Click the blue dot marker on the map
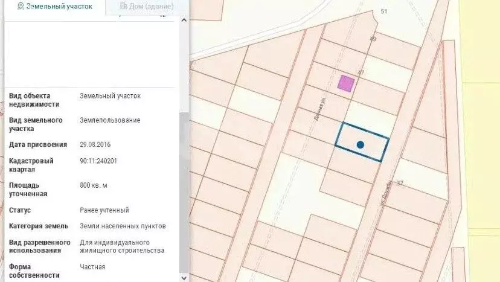This screenshot has width=500, height=282. pyautogui.click(x=361, y=145)
